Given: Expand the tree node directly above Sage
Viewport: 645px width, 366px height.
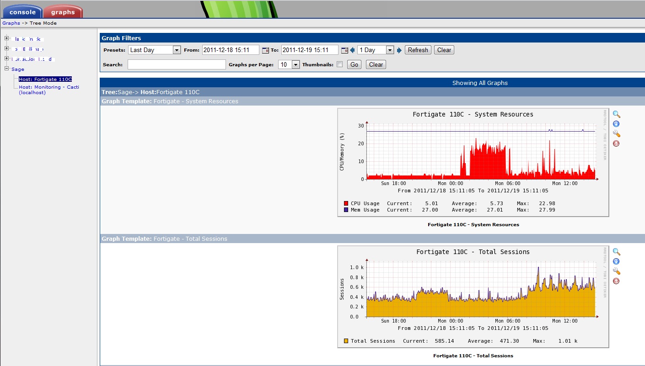Looking at the screenshot, I should (7, 58).
